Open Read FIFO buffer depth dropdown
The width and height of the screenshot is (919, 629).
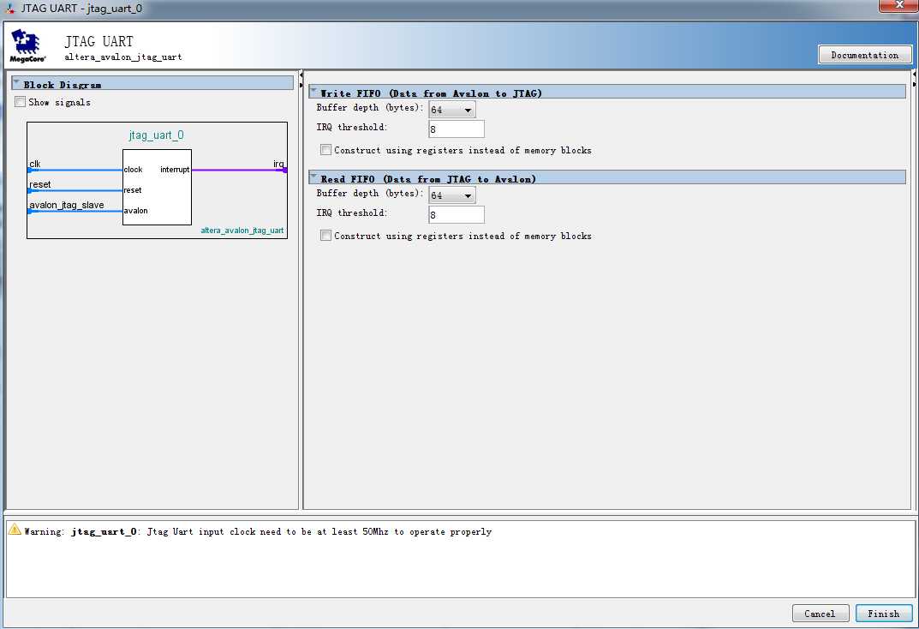pos(452,195)
